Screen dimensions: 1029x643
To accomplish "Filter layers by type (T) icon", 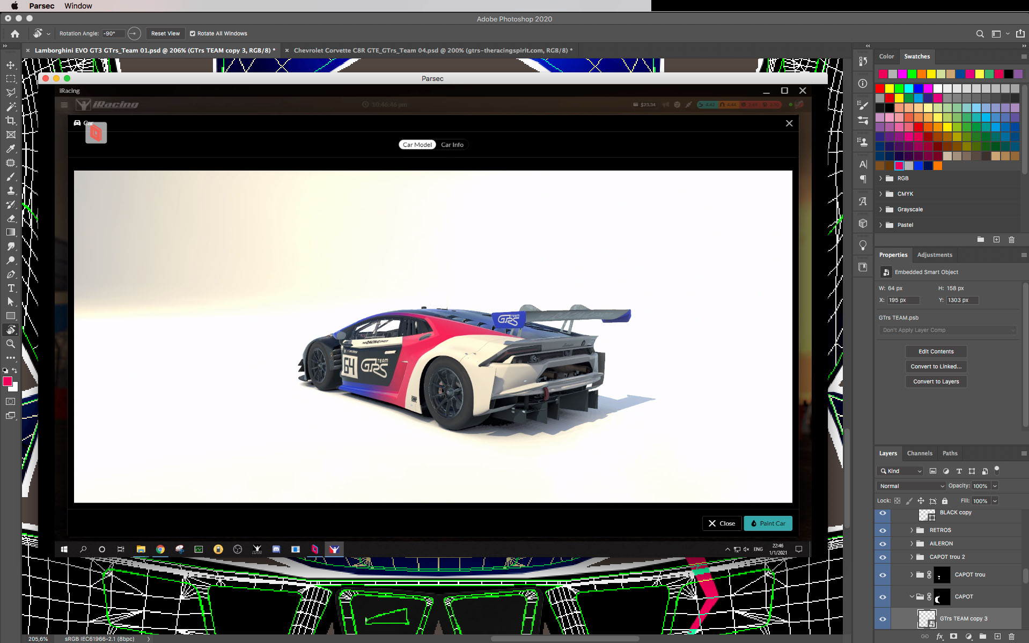I will click(x=959, y=471).
